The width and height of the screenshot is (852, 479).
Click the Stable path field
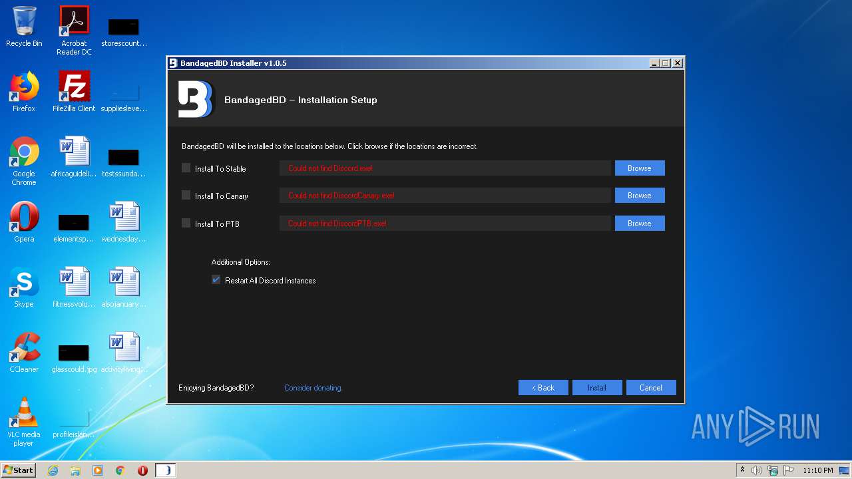coord(445,168)
